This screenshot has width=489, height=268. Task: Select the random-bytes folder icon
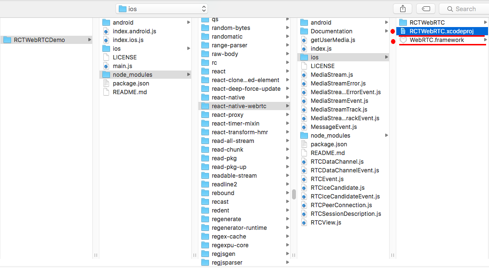[205, 28]
